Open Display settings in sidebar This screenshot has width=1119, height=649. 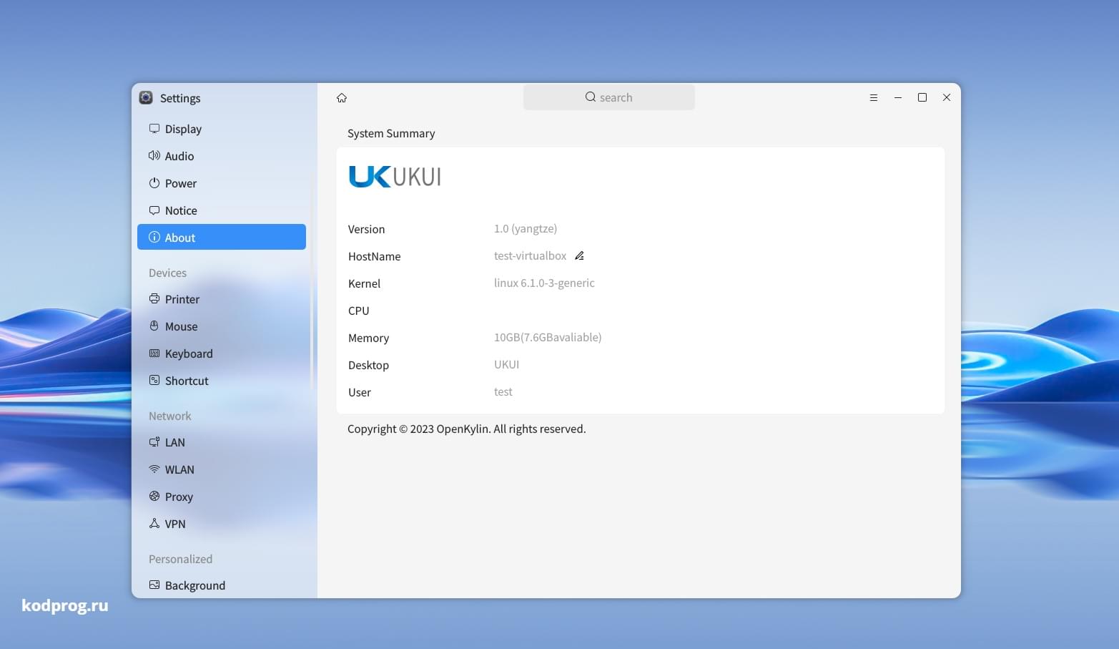click(x=222, y=129)
